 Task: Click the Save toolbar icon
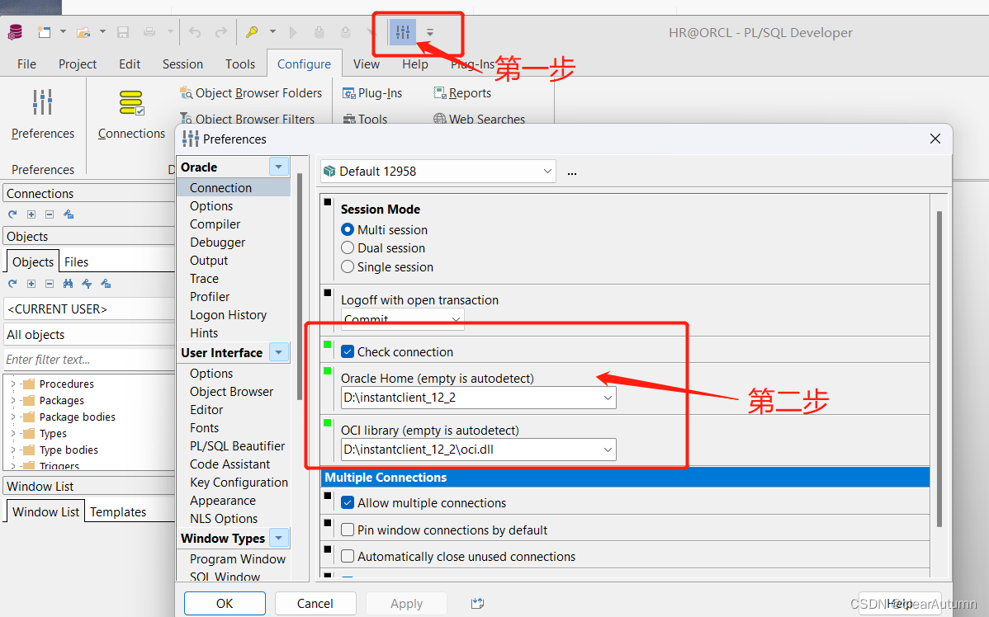pyautogui.click(x=123, y=31)
